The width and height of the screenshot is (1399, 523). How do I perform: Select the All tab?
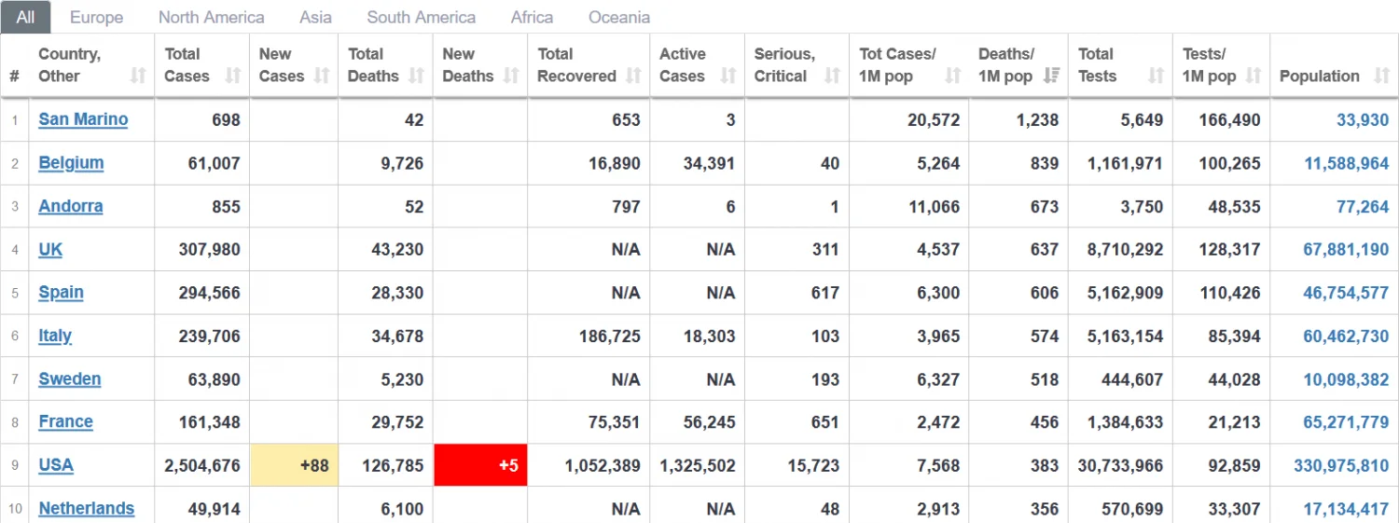pyautogui.click(x=25, y=17)
